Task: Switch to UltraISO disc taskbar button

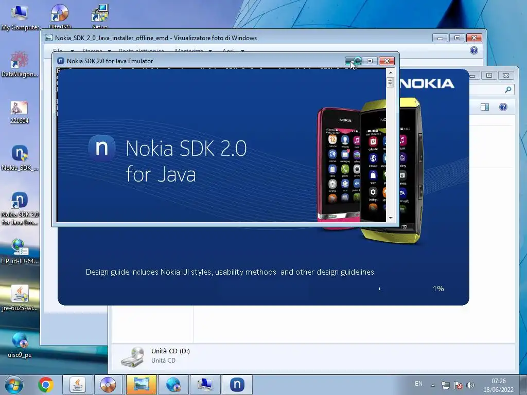Action: 108,385
